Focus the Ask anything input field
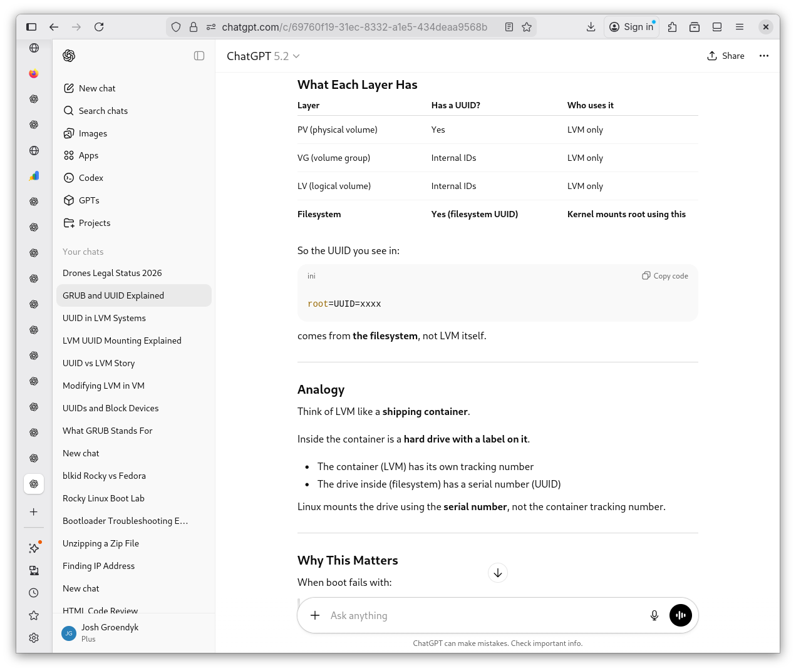This screenshot has width=796, height=671. pyautogui.click(x=482, y=615)
